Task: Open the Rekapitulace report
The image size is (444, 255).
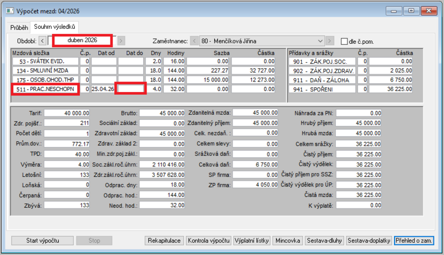Action: point(164,241)
